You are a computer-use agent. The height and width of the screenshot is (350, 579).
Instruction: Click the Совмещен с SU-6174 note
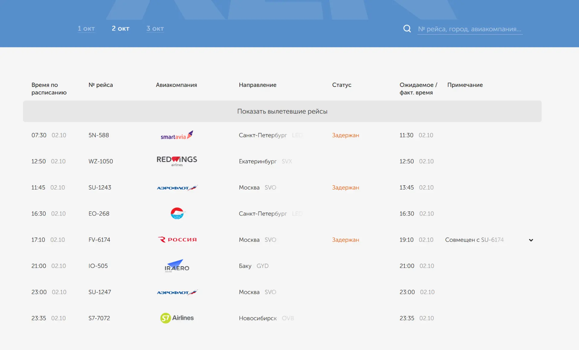[x=474, y=240]
